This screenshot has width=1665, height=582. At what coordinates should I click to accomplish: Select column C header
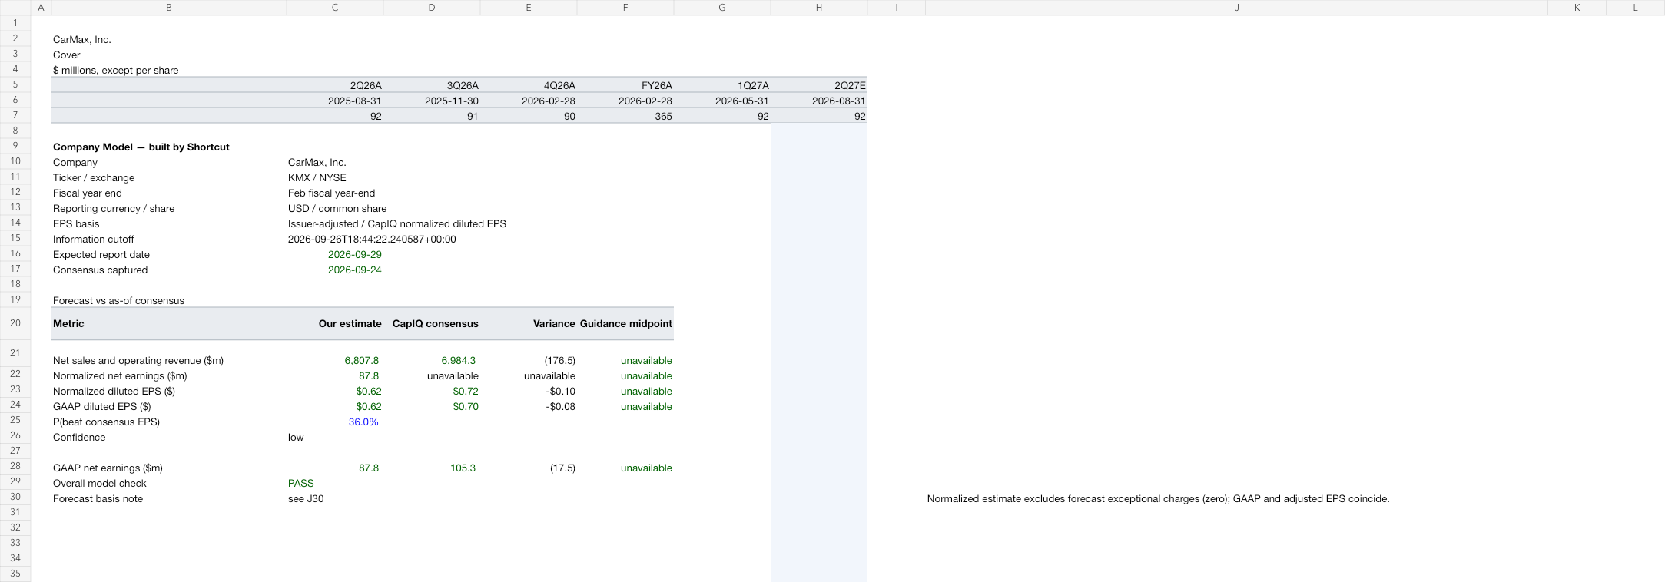pos(335,8)
